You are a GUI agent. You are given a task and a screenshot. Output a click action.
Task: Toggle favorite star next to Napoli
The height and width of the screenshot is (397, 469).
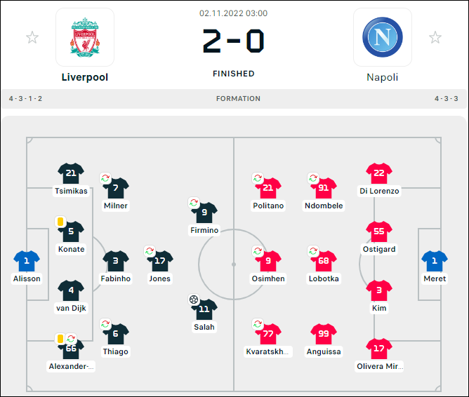[x=435, y=37]
